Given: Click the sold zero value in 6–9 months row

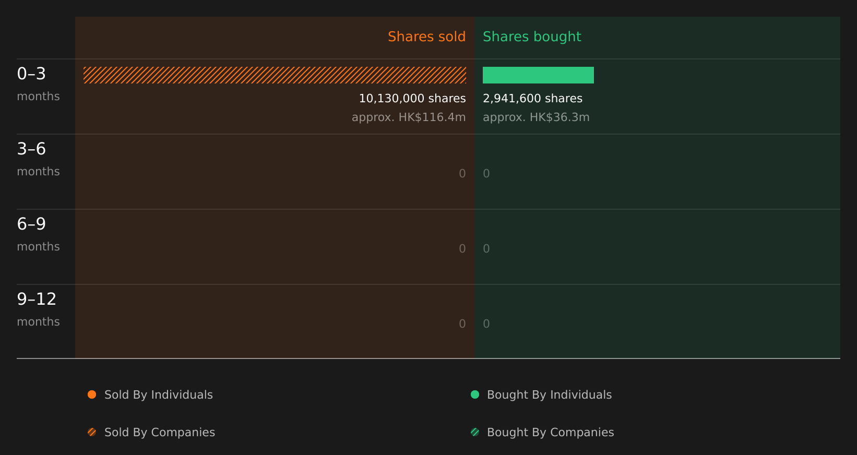Looking at the screenshot, I should 462,249.
